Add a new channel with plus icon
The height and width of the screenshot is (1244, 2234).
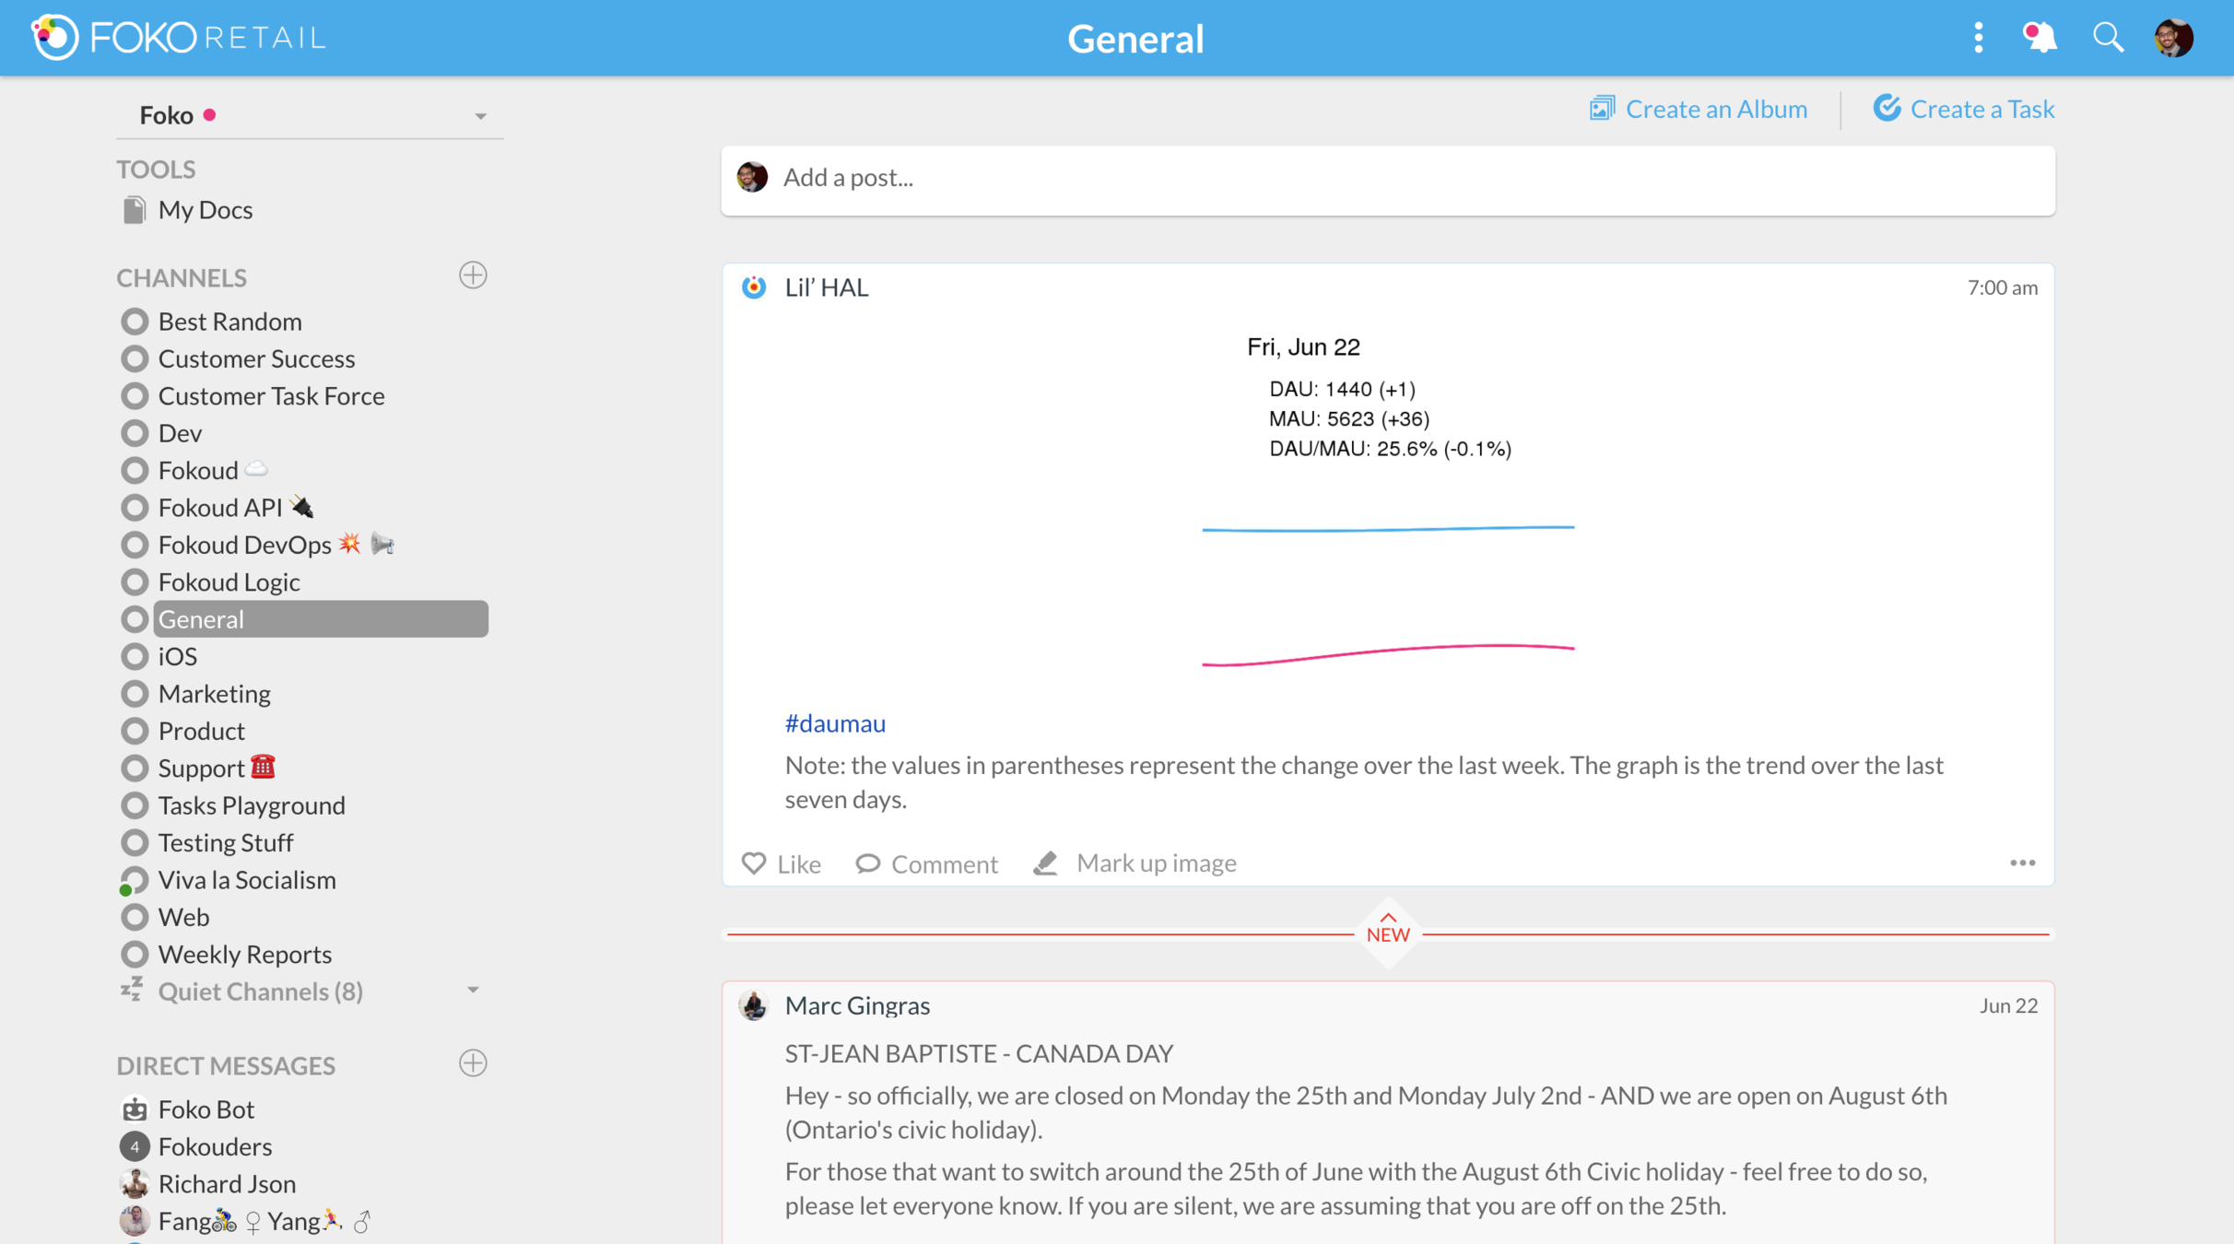[473, 276]
